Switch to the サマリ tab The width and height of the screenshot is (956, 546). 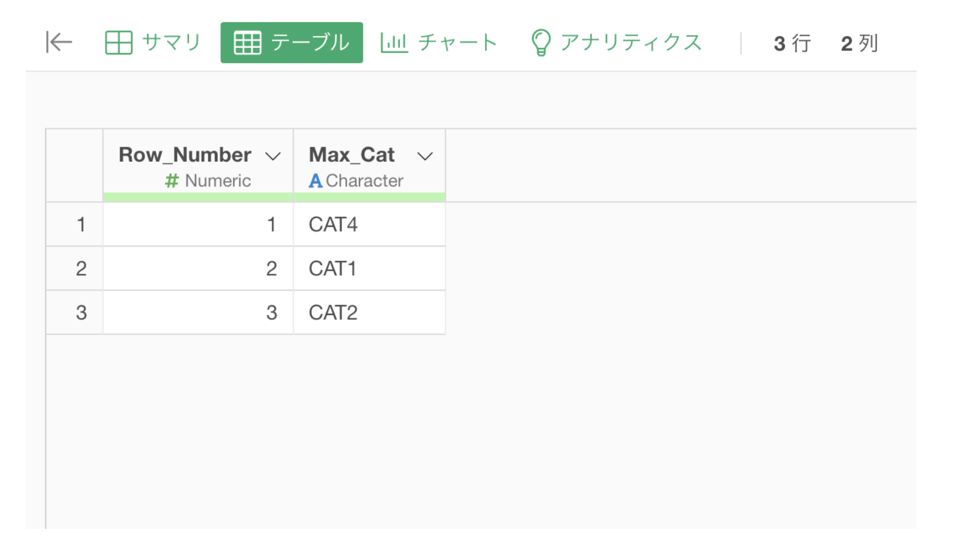(153, 42)
